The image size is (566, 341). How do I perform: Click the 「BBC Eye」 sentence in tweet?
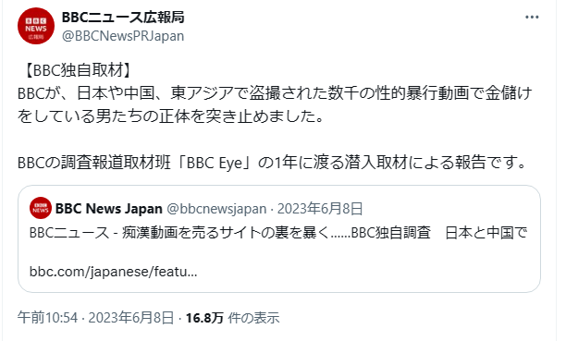click(x=273, y=163)
